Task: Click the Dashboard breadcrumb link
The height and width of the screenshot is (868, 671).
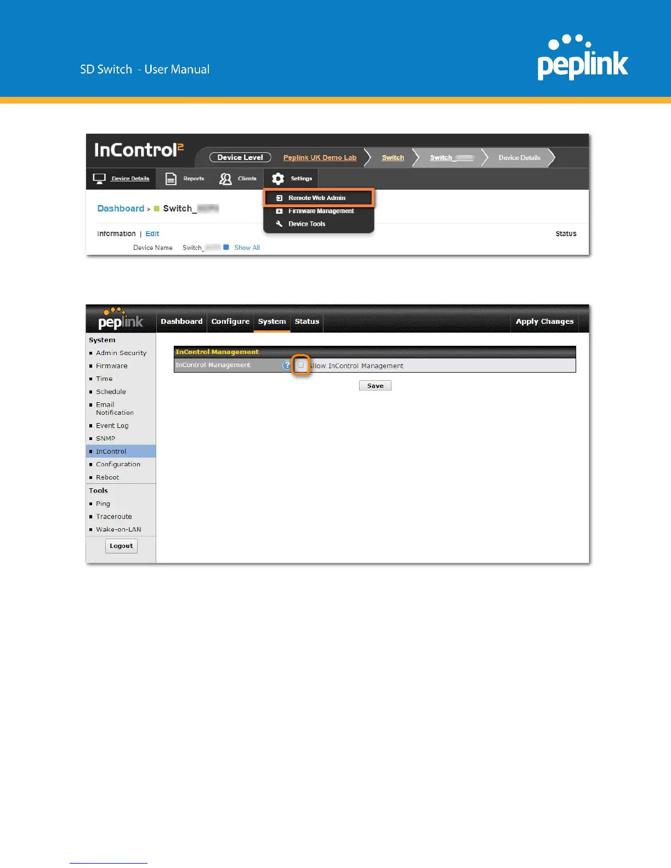Action: tap(121, 208)
